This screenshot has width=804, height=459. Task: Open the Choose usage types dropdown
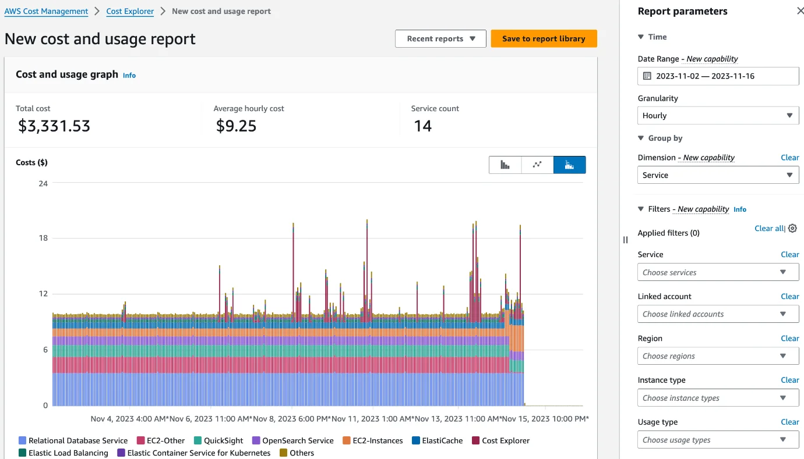click(x=718, y=440)
